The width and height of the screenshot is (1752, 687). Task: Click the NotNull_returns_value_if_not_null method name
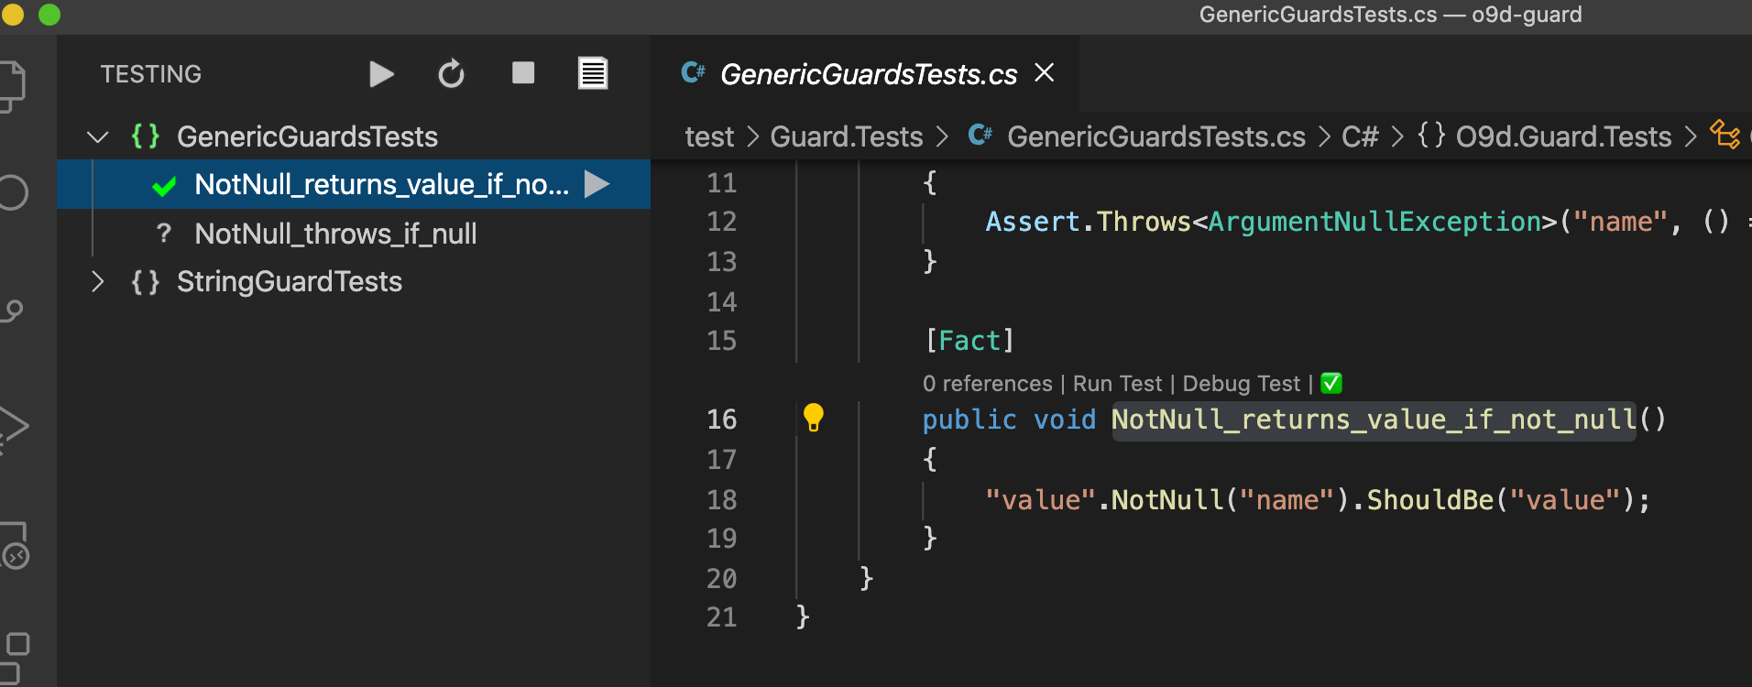point(1374,420)
